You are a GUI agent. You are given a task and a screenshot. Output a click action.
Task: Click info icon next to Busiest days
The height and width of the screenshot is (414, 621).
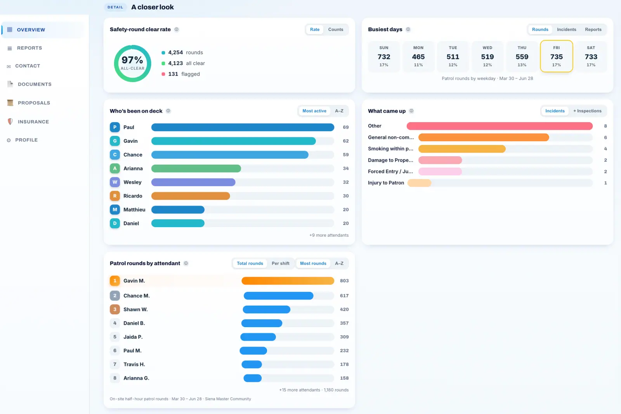click(408, 29)
